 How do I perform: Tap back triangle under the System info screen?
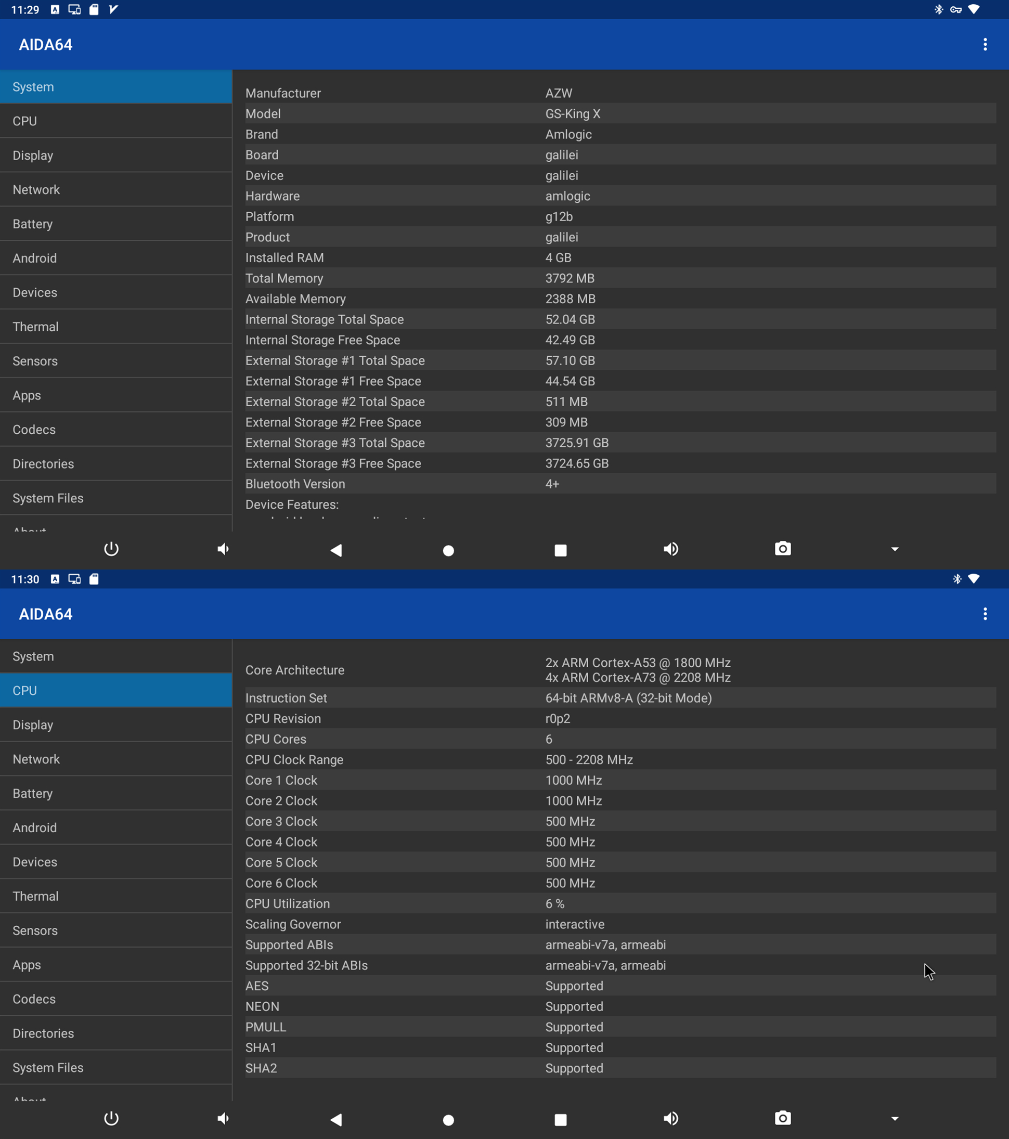click(336, 550)
